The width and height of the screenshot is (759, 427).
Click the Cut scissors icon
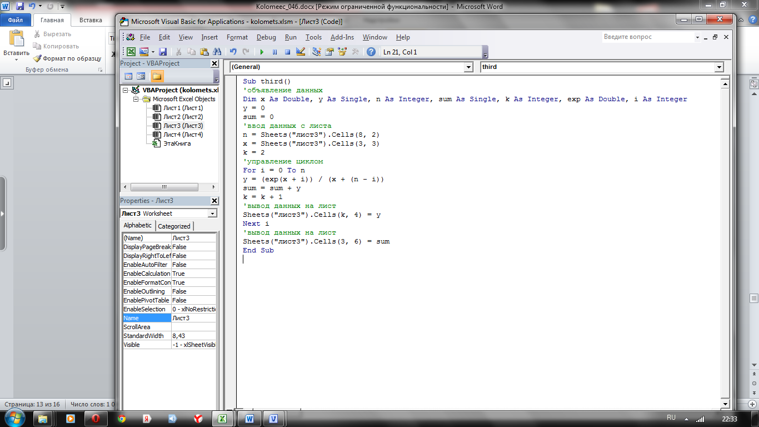(x=179, y=52)
